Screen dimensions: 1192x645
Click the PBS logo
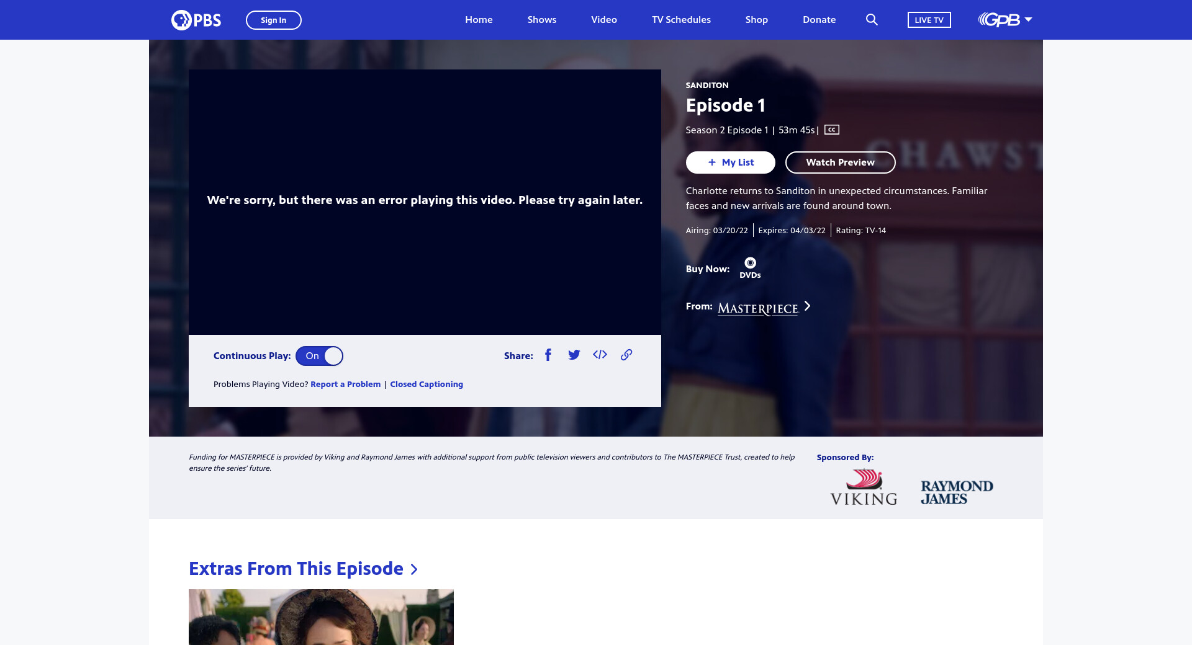196,20
